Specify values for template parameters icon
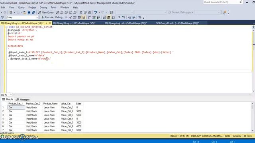The image size is (255, 143). tap(140, 17)
